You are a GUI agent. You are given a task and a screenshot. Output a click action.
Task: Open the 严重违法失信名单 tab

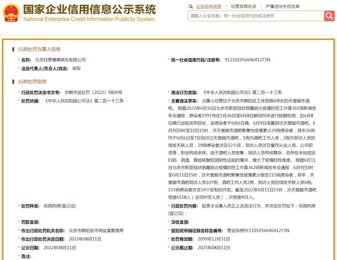click(282, 6)
